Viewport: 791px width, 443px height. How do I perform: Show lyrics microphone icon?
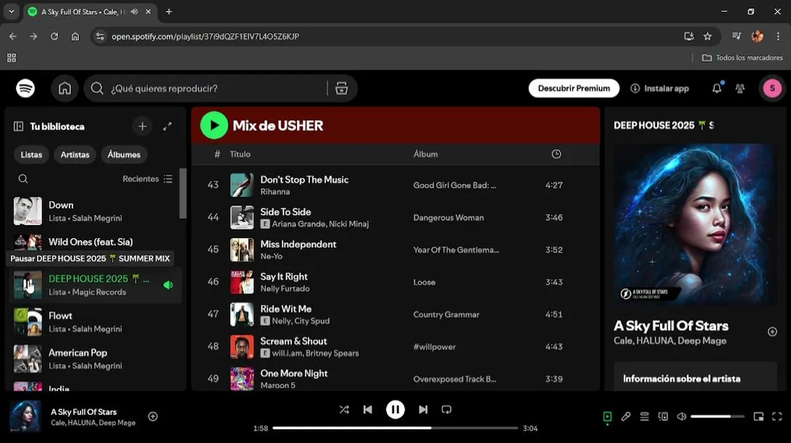pos(626,417)
